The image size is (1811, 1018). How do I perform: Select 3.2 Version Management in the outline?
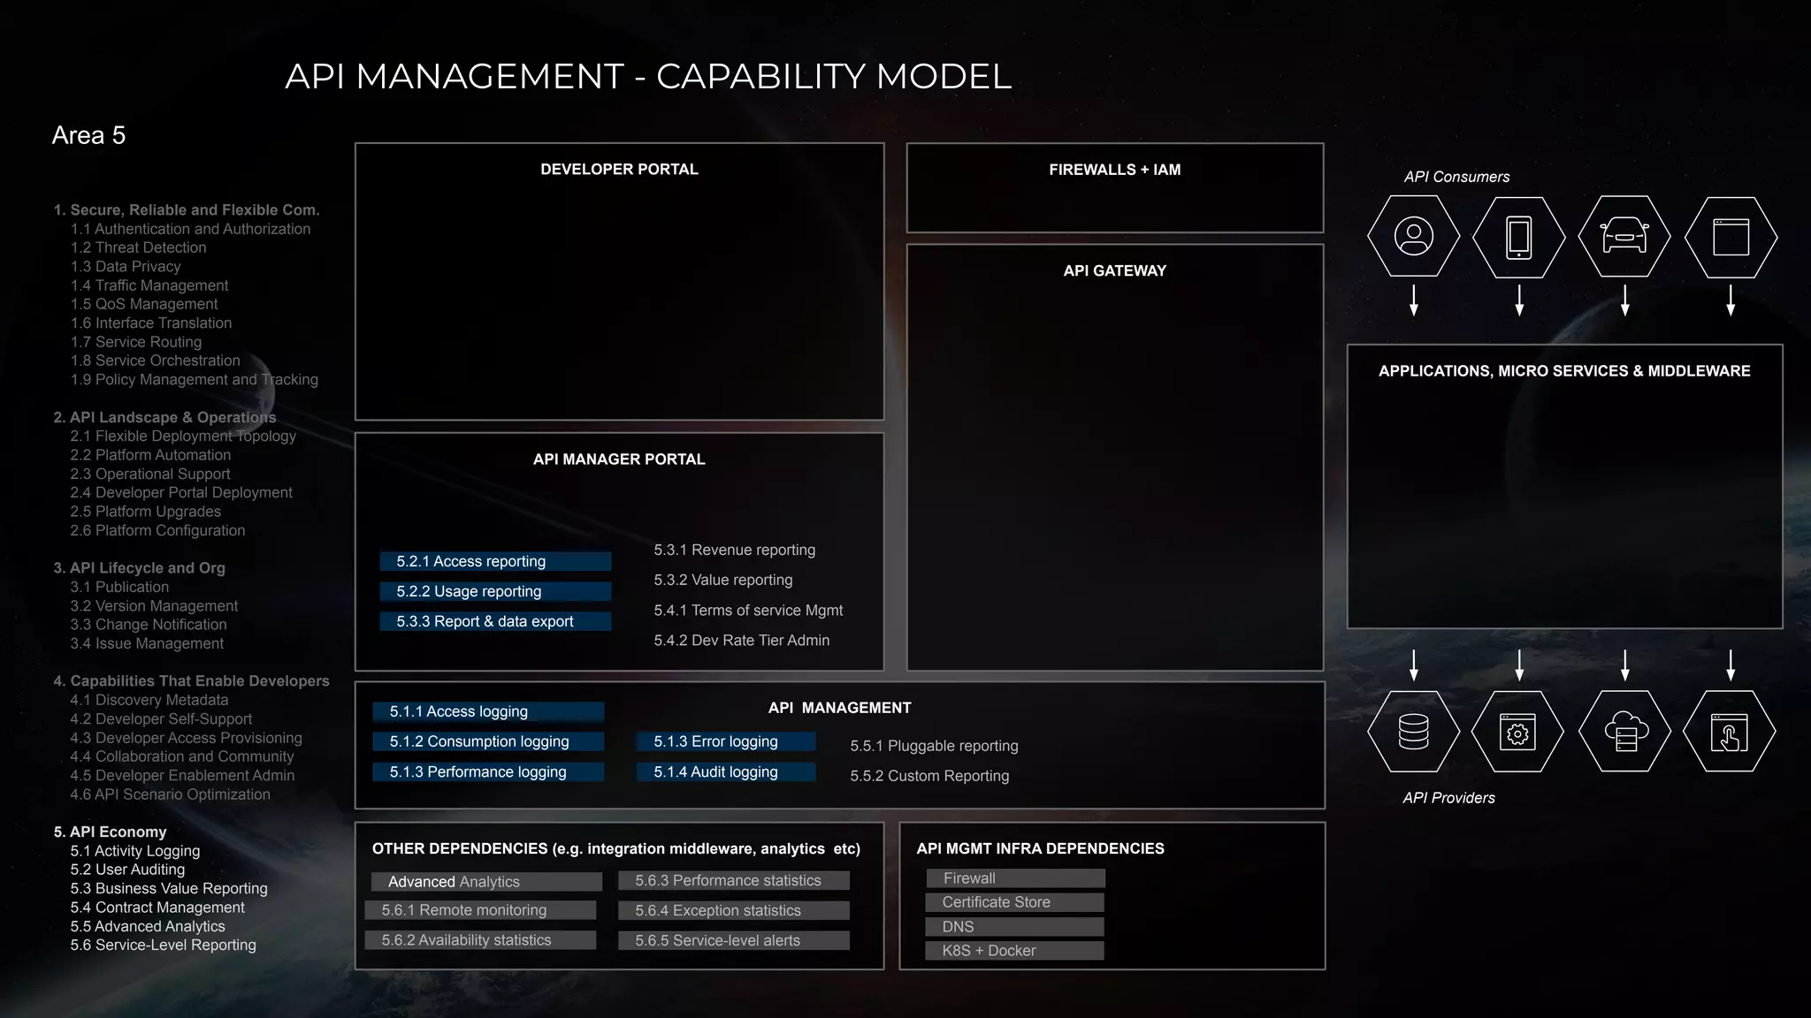click(154, 606)
